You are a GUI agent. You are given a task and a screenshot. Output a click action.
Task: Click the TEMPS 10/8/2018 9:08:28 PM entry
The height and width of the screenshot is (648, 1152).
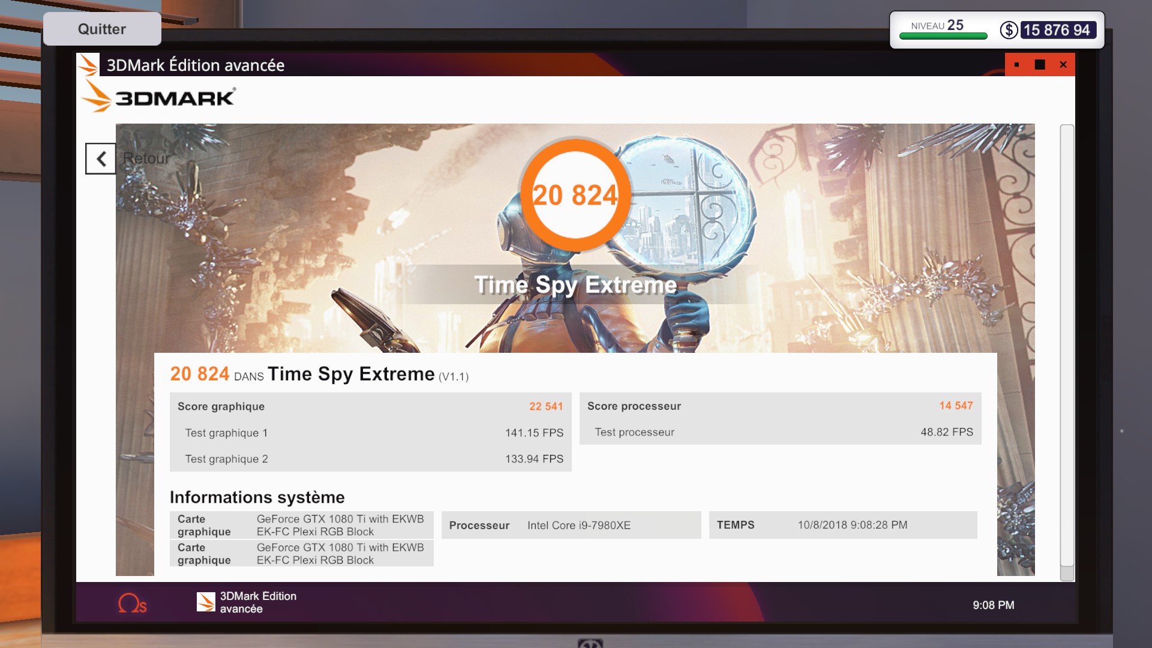(843, 525)
